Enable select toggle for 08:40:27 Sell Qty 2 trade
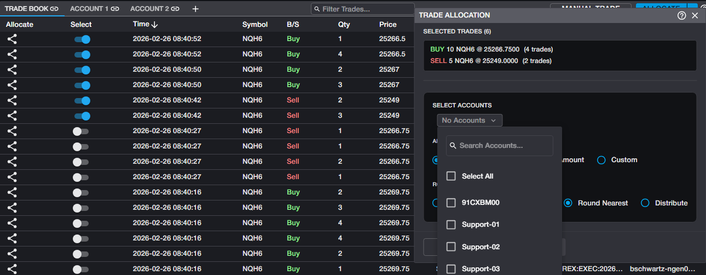Image resolution: width=706 pixels, height=275 pixels. [80, 162]
